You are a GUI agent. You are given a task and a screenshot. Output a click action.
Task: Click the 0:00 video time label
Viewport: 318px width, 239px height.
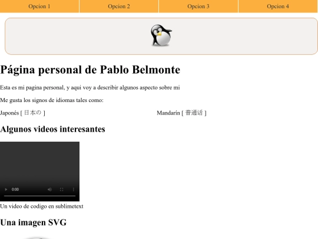pyautogui.click(x=15, y=189)
